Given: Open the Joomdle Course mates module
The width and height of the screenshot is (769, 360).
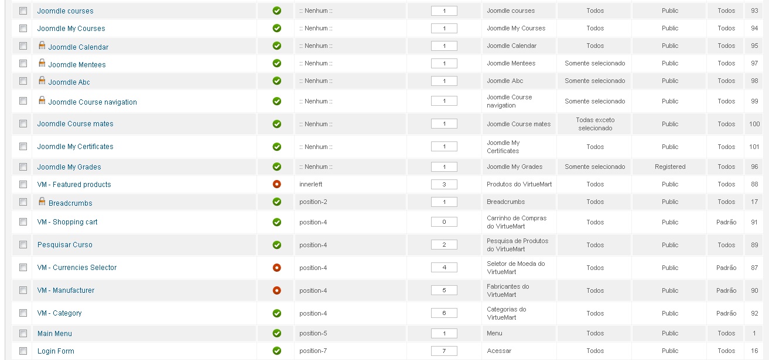Looking at the screenshot, I should [x=76, y=124].
